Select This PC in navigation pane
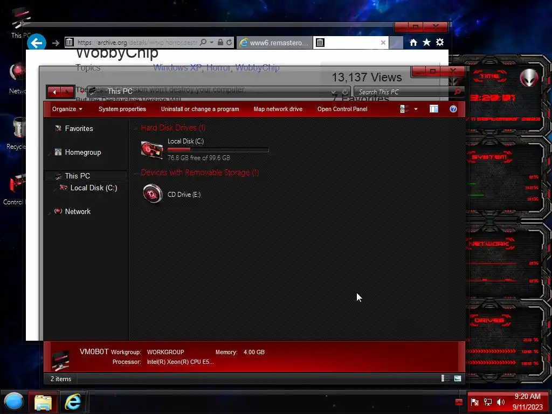 click(78, 176)
